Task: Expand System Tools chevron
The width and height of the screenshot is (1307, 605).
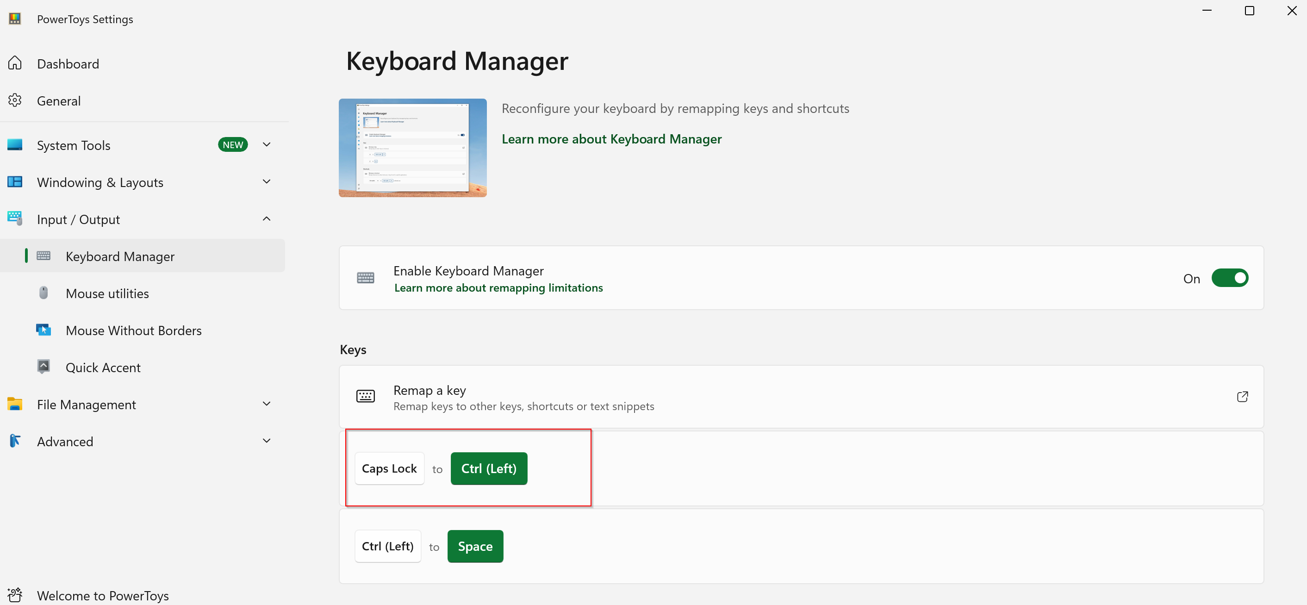Action: (267, 144)
